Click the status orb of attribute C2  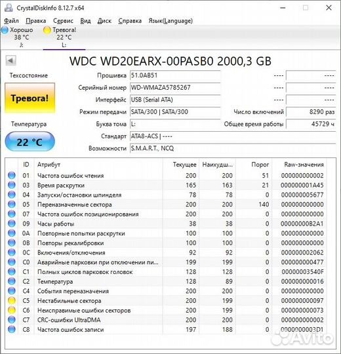point(12,281)
